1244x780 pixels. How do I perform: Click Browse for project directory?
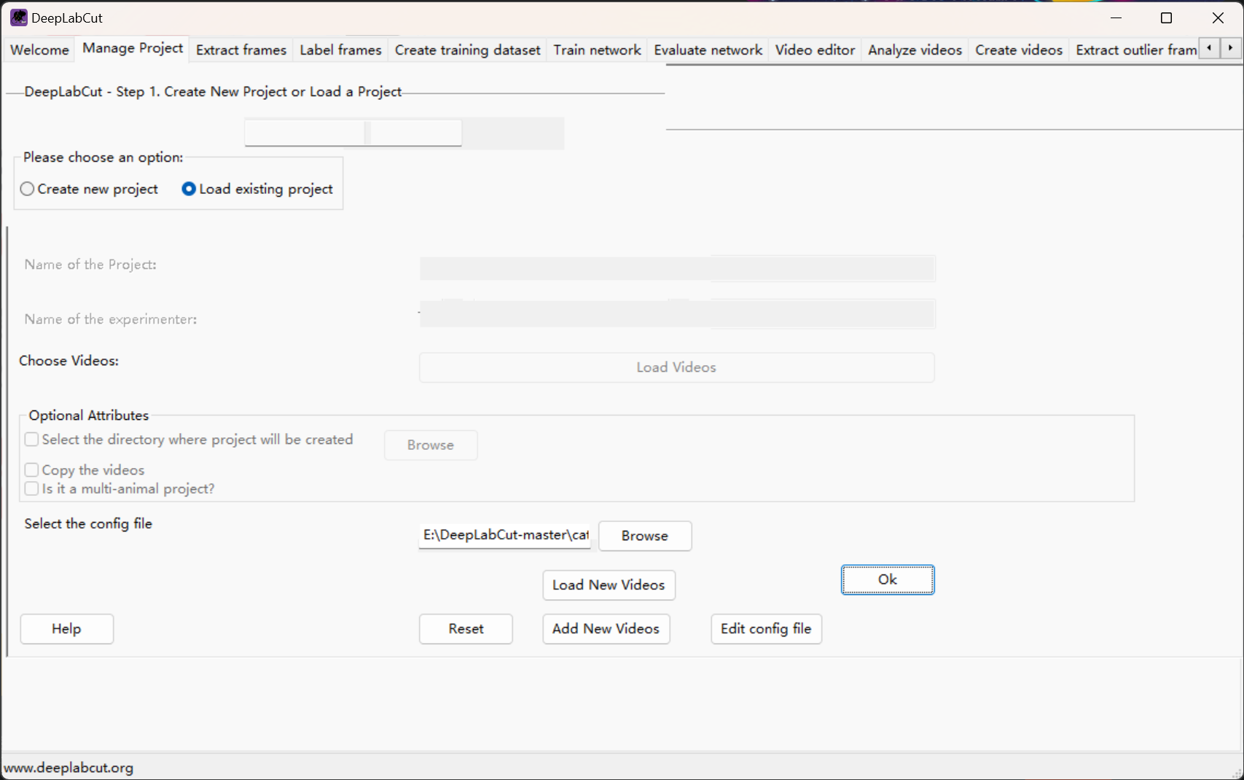(x=431, y=445)
